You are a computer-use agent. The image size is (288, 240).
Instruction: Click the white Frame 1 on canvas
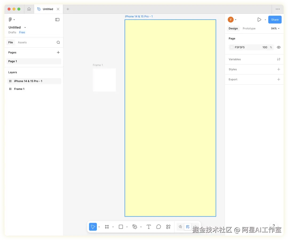click(104, 80)
